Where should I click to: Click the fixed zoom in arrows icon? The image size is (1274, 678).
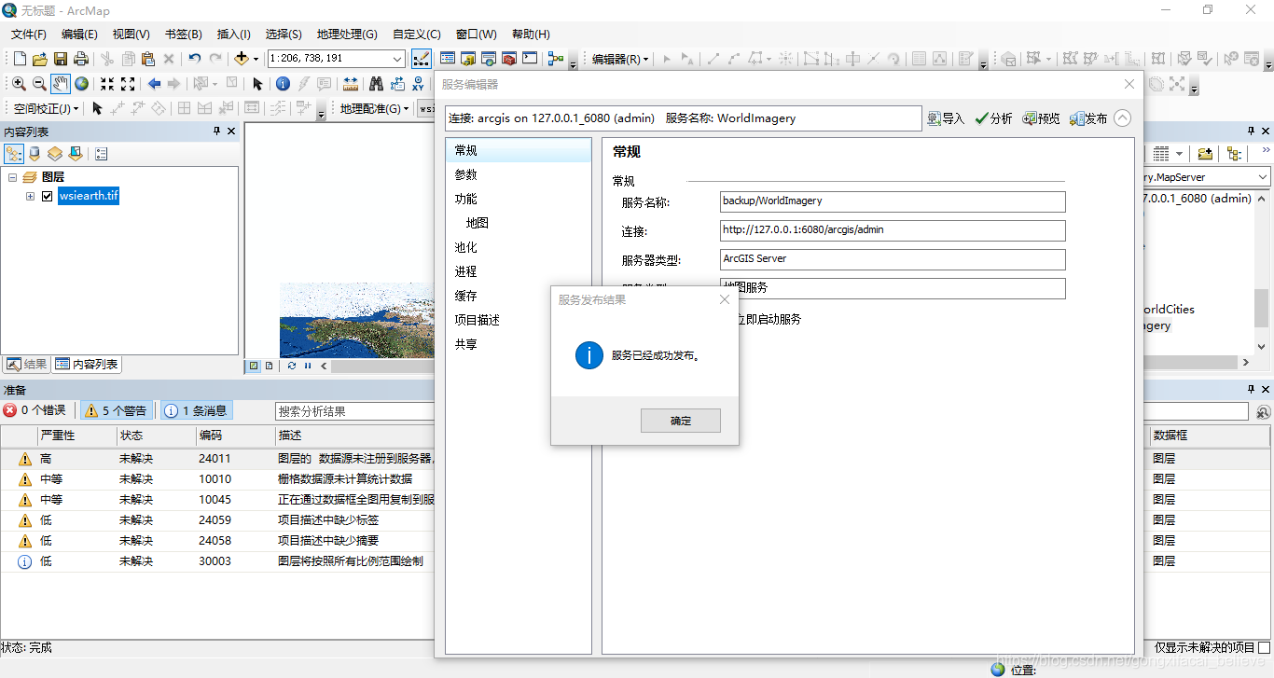pos(107,84)
